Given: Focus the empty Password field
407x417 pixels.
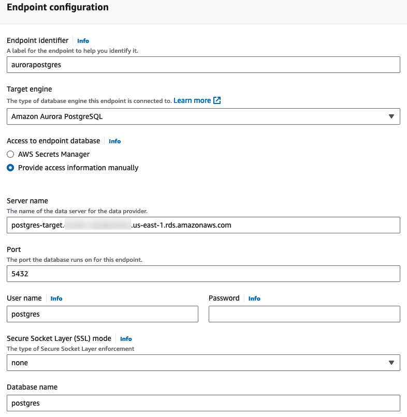Looking at the screenshot, I should [x=304, y=314].
